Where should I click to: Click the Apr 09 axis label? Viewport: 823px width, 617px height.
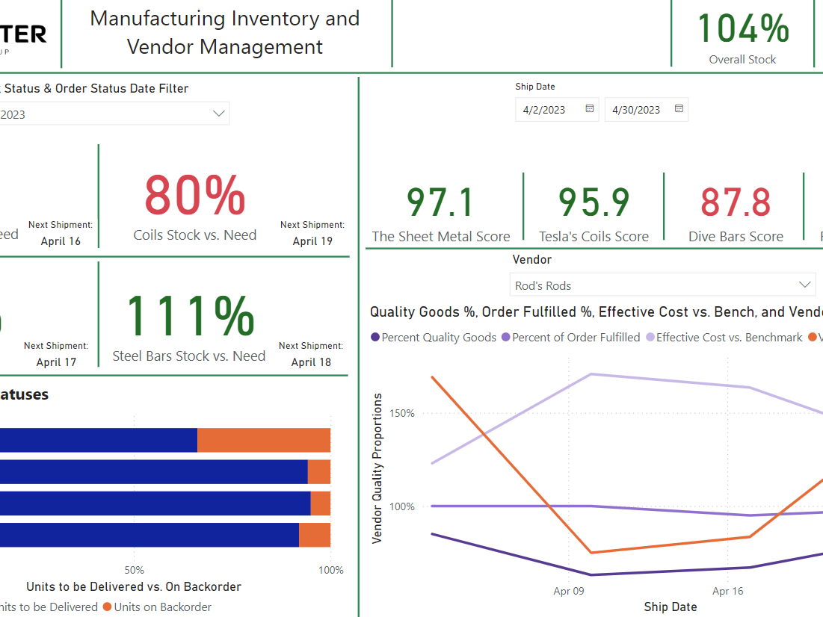(568, 591)
